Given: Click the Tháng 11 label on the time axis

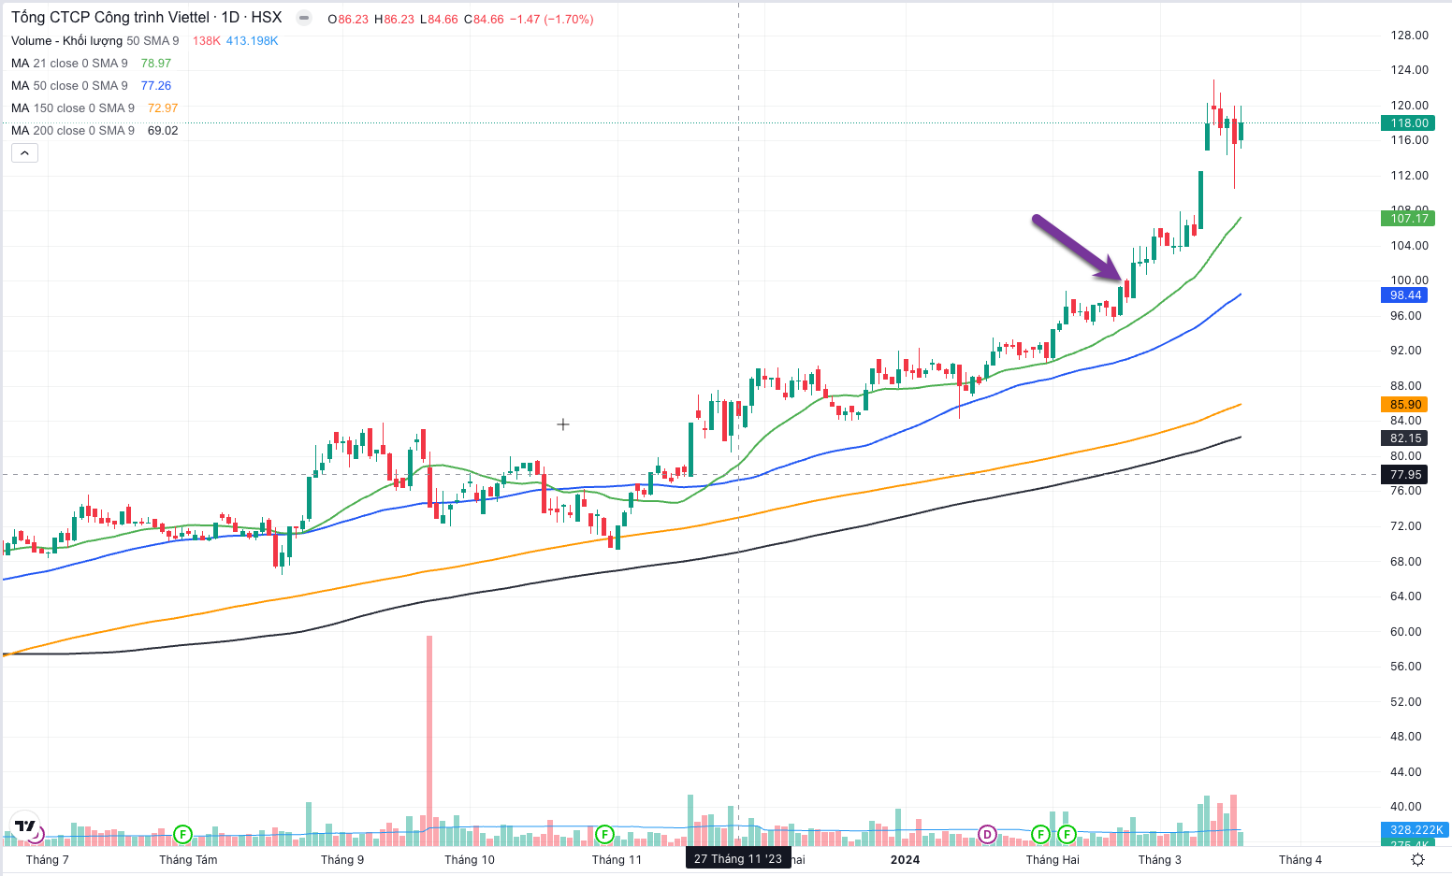Looking at the screenshot, I should click(x=617, y=860).
